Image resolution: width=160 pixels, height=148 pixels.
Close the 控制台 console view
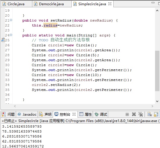pyautogui.click(x=74, y=114)
